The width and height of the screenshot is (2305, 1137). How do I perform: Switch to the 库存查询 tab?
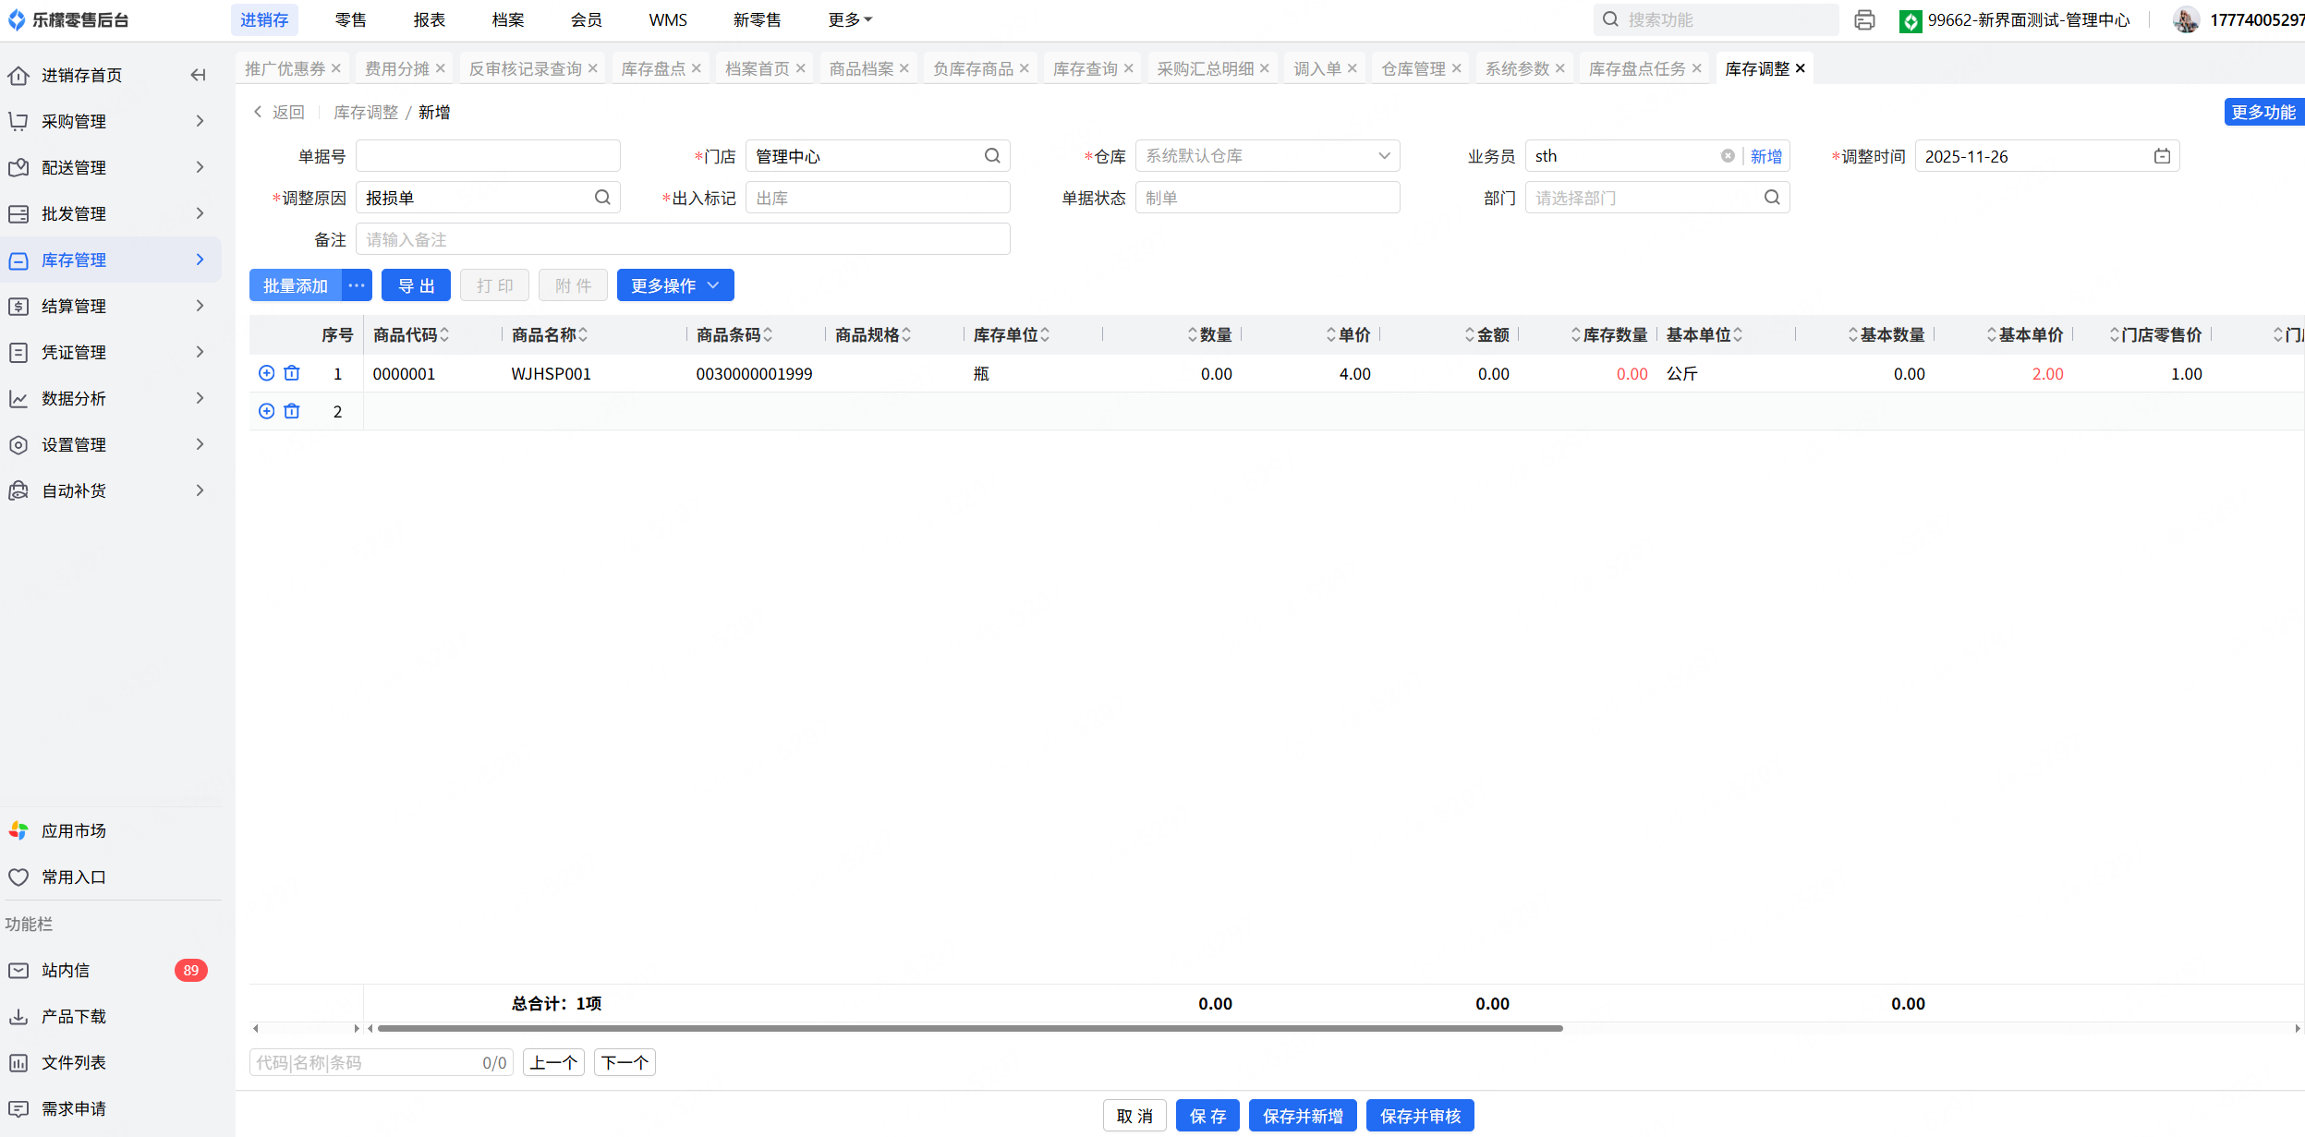click(x=1085, y=68)
